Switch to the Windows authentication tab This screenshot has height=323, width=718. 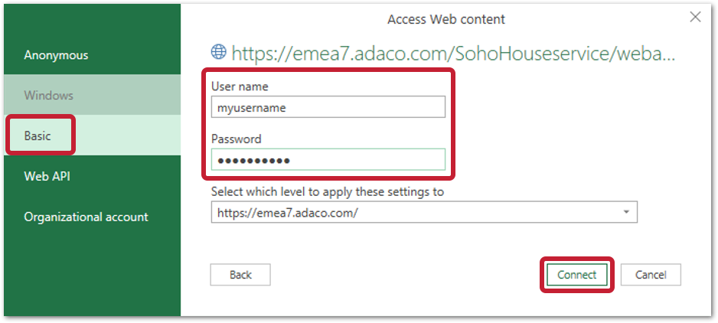93,96
